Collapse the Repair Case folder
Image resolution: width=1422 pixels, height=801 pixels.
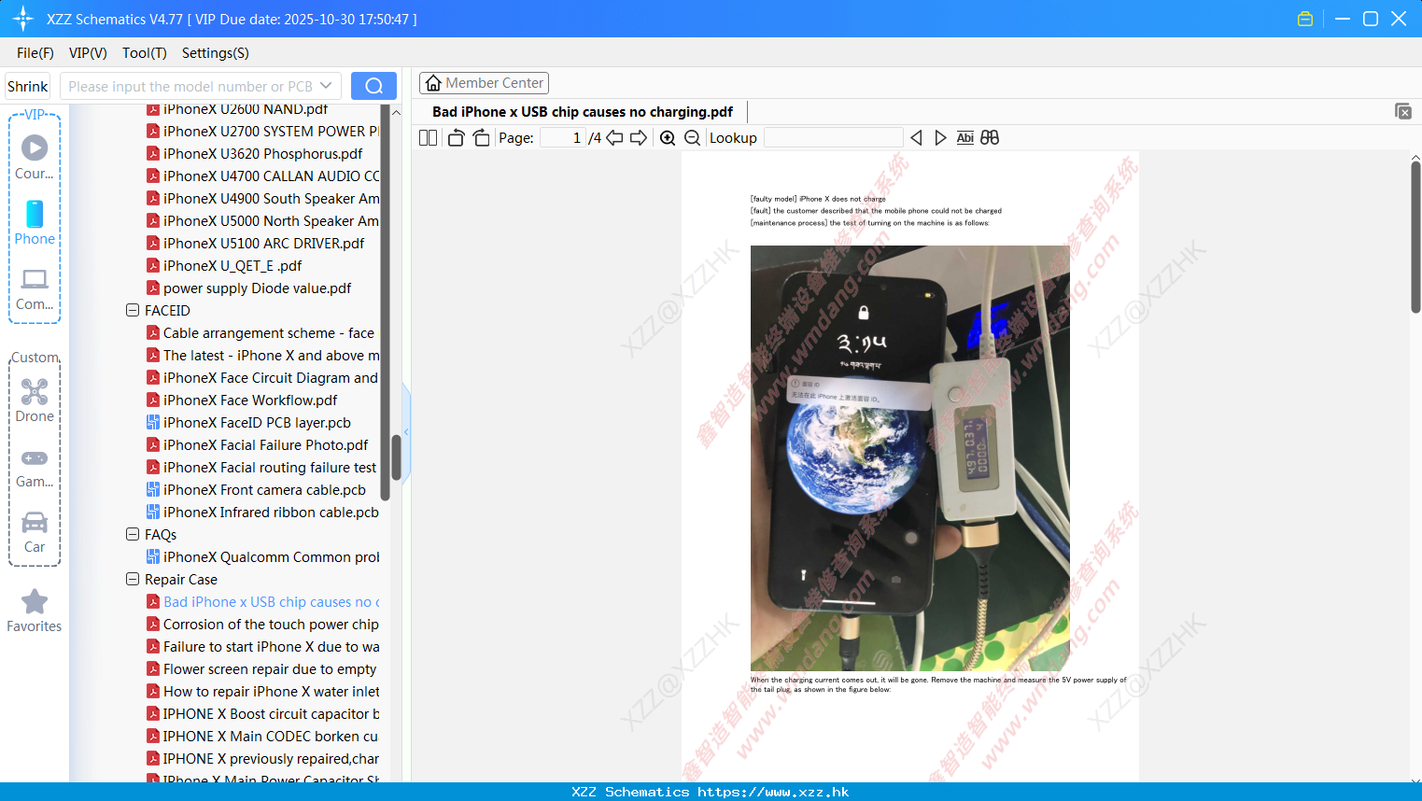click(133, 579)
